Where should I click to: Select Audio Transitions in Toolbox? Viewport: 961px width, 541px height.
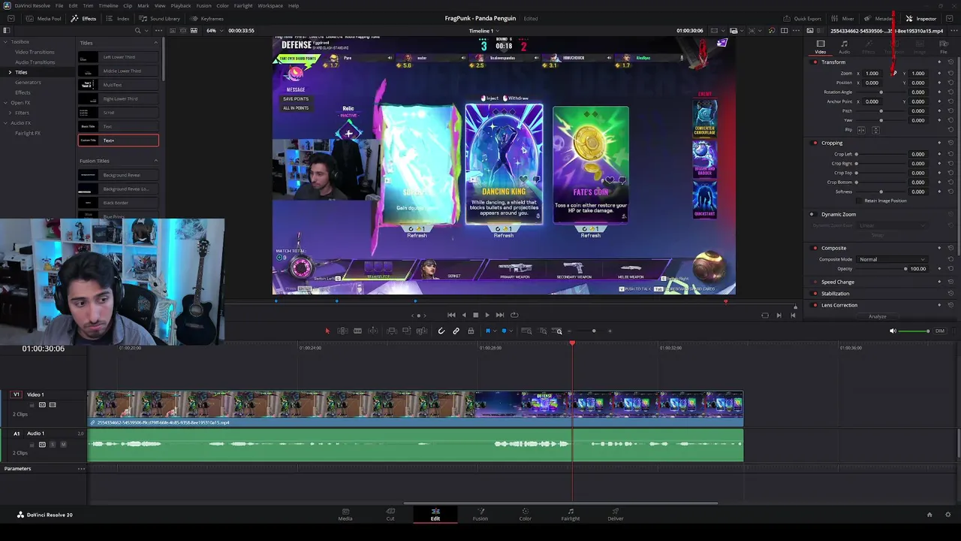click(x=35, y=62)
